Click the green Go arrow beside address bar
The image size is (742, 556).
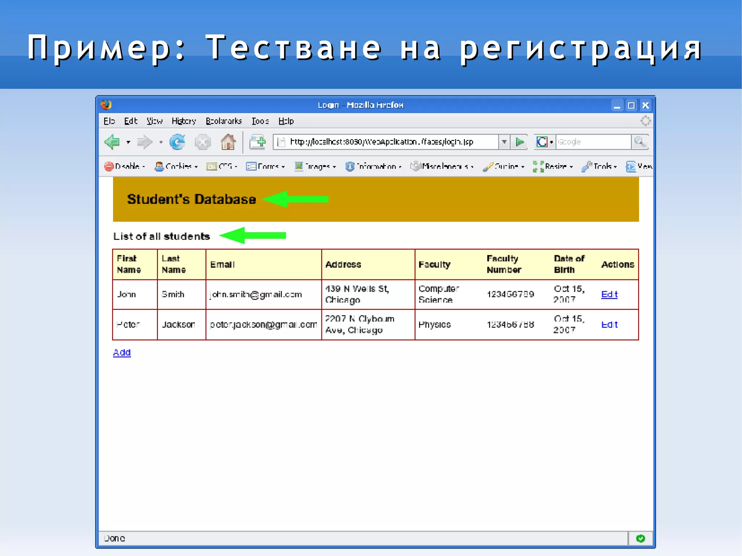coord(520,142)
